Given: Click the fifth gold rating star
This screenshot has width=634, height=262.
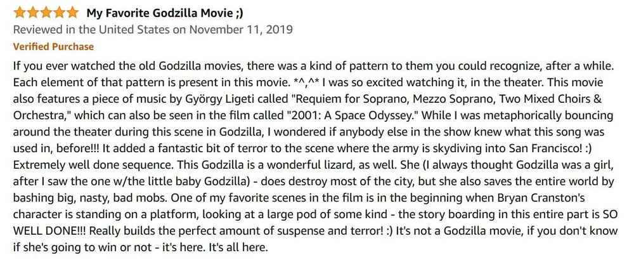Looking at the screenshot, I should [72, 12].
